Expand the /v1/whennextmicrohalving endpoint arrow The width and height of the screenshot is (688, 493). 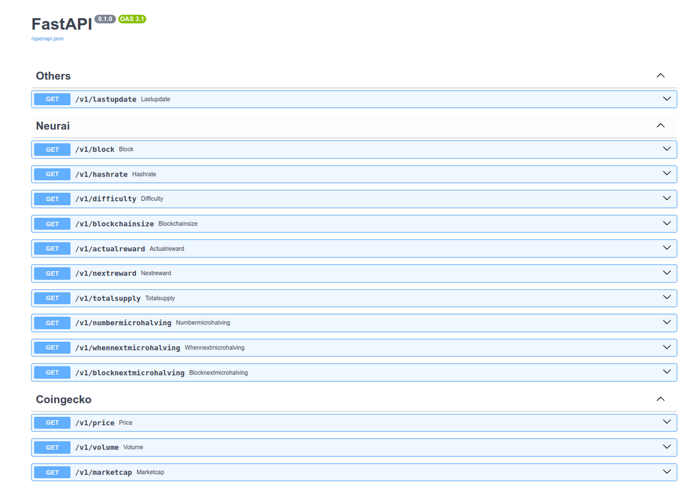666,347
